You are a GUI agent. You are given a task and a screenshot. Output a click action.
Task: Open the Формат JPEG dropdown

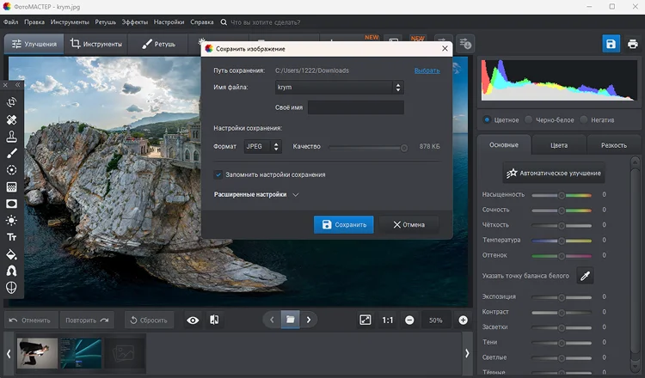pyautogui.click(x=262, y=146)
